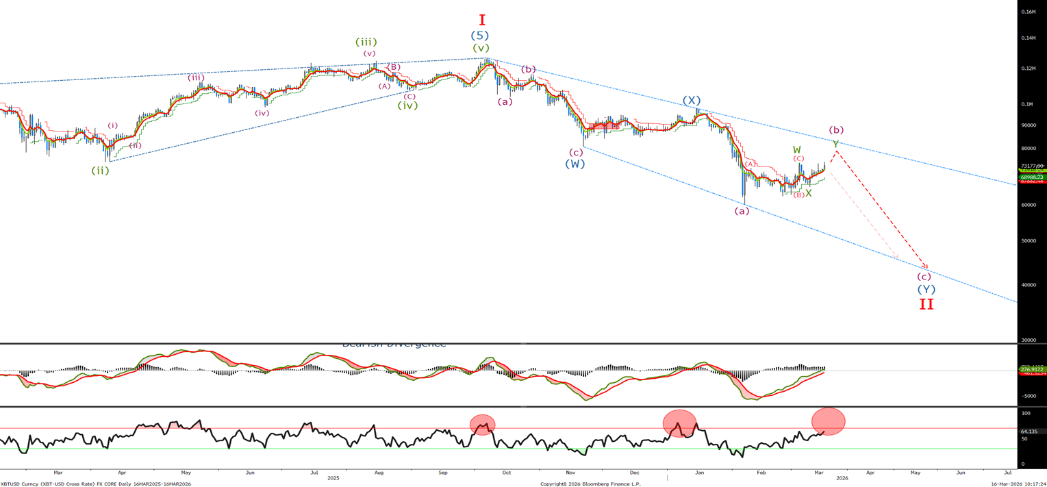Click the green (ii) wave label
The height and width of the screenshot is (487, 1047).
tap(101, 171)
